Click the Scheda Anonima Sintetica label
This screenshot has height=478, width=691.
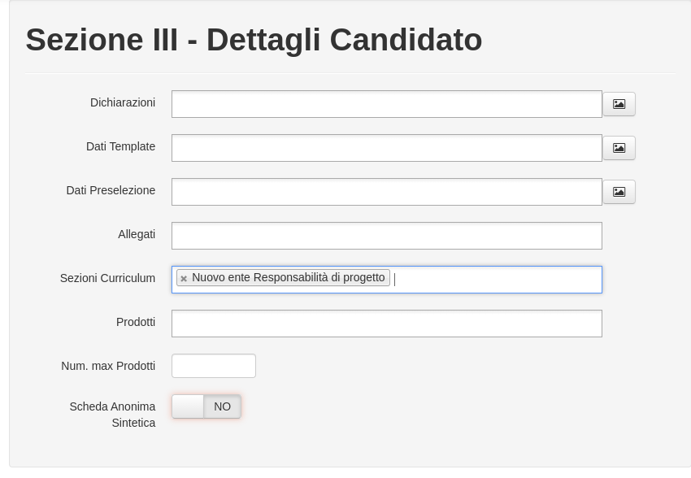click(x=112, y=415)
